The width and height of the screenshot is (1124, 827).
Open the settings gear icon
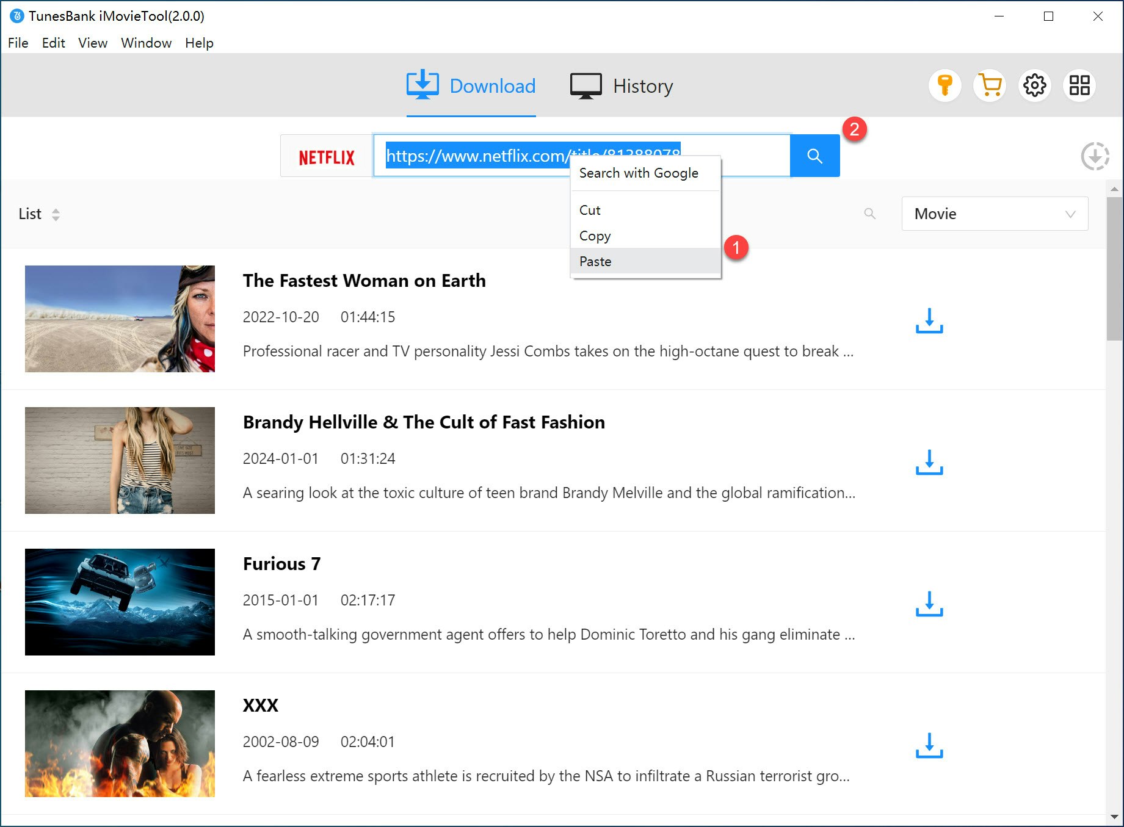tap(1034, 85)
